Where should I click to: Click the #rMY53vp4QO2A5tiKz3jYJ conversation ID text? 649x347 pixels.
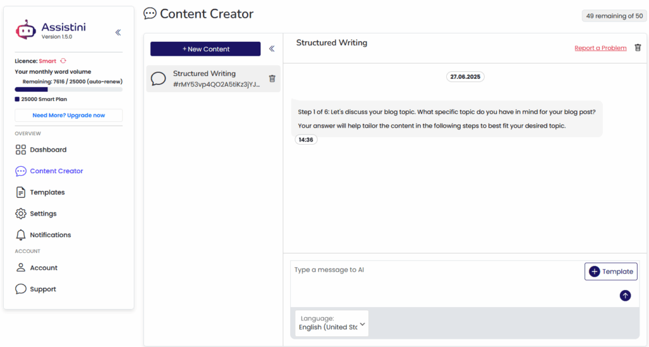point(217,84)
